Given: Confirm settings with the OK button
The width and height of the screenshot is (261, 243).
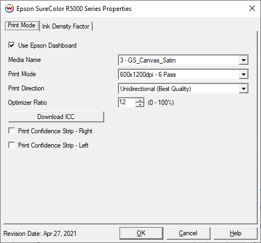Looking at the screenshot, I should tap(141, 233).
